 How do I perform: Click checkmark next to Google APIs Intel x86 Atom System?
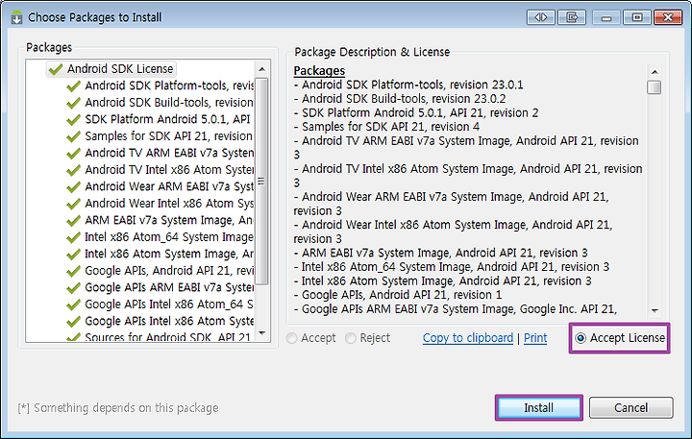coord(73,321)
